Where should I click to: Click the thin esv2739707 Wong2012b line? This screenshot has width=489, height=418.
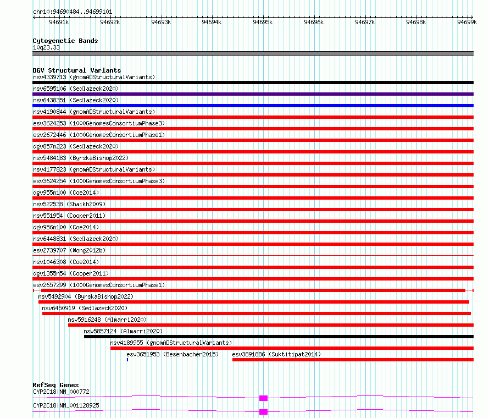point(253,256)
